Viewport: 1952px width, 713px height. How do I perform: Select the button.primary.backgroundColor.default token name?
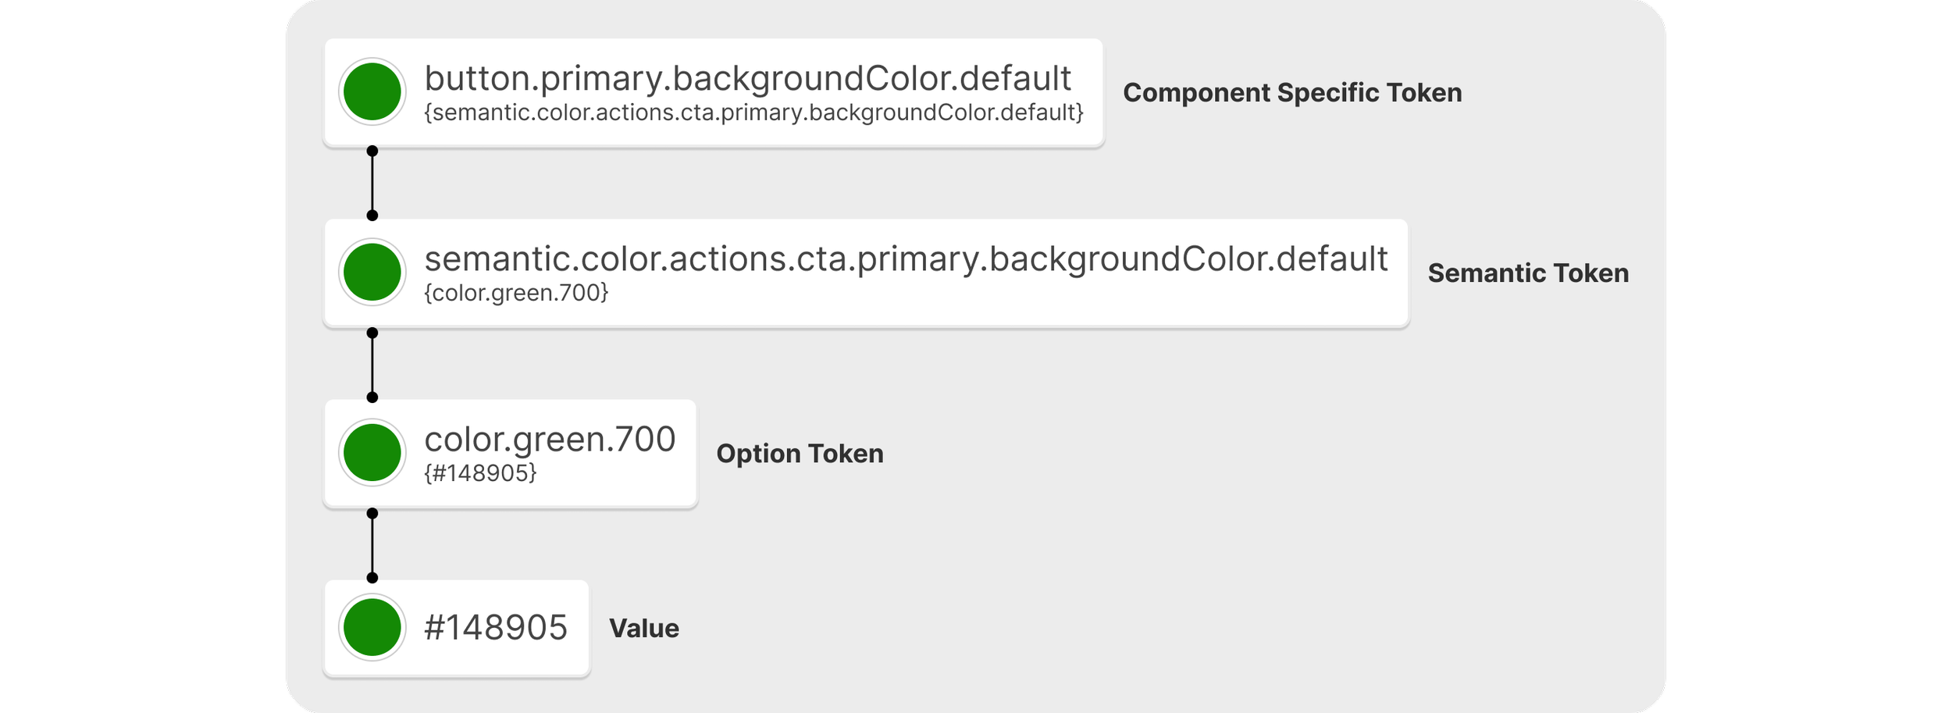[x=747, y=78]
